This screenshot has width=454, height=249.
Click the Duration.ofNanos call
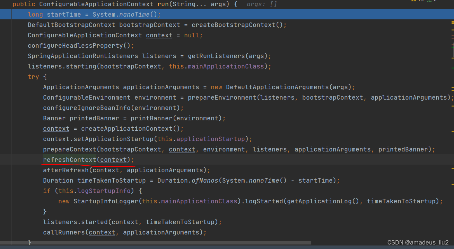[188, 181]
